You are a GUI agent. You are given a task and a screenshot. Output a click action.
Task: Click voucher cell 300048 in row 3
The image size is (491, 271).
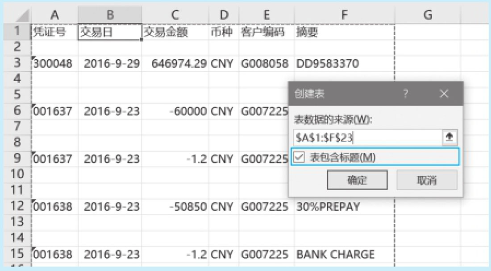coord(54,64)
